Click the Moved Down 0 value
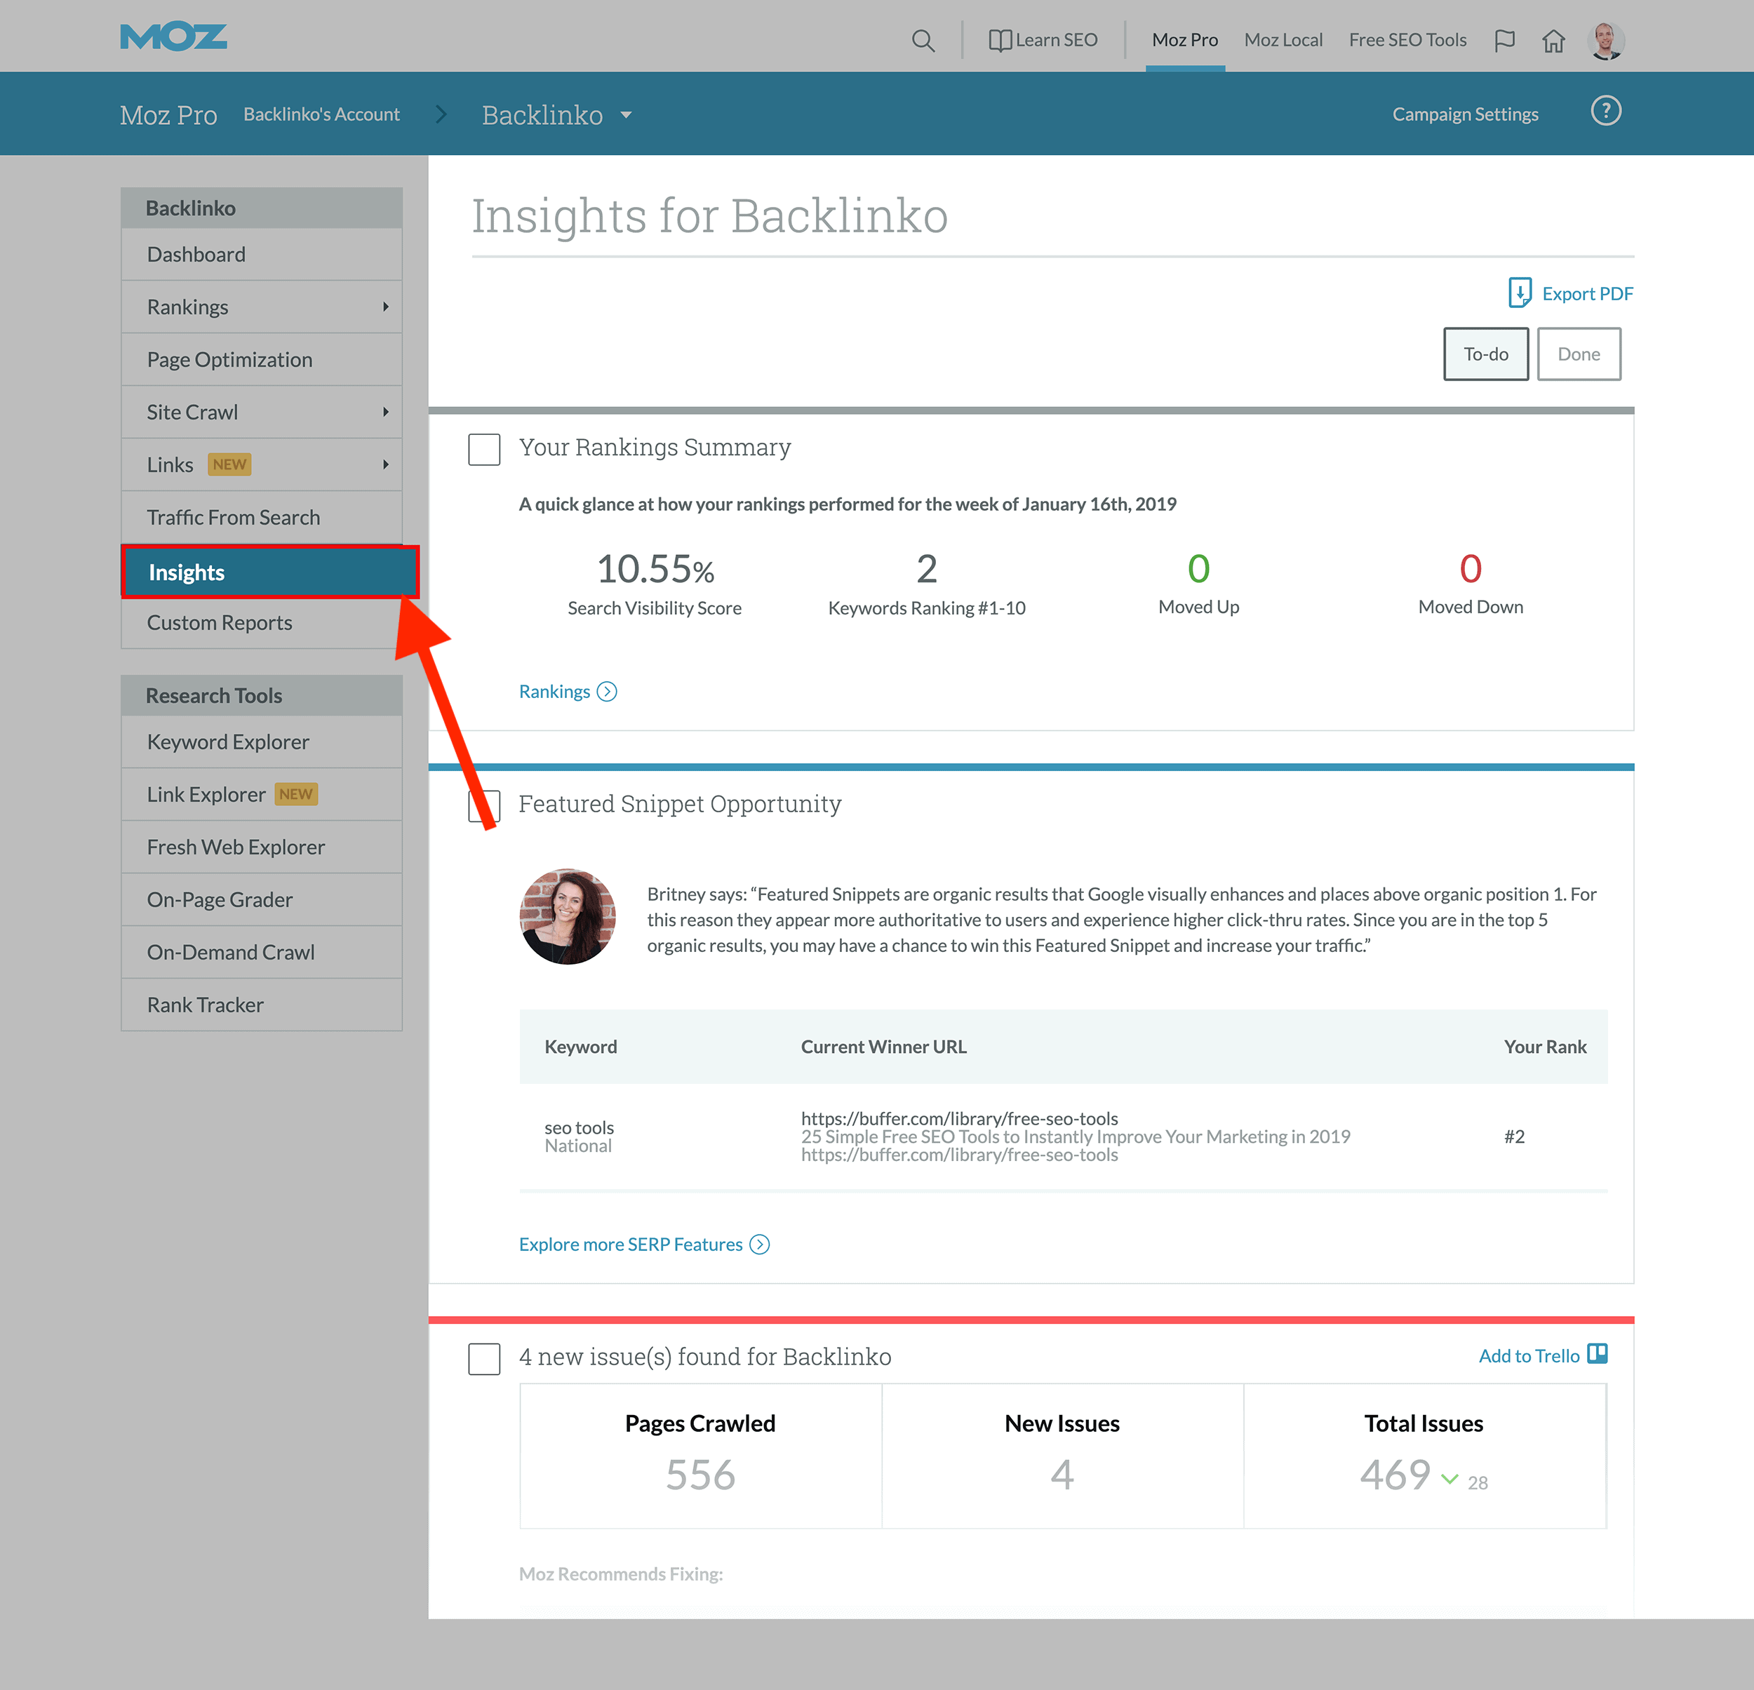This screenshot has width=1754, height=1690. [x=1471, y=569]
